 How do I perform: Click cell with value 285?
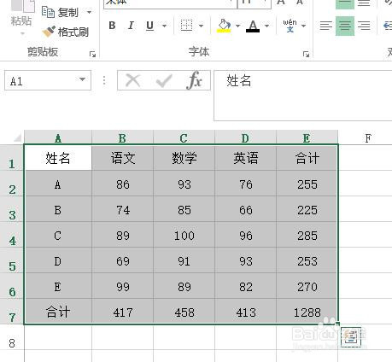point(307,235)
